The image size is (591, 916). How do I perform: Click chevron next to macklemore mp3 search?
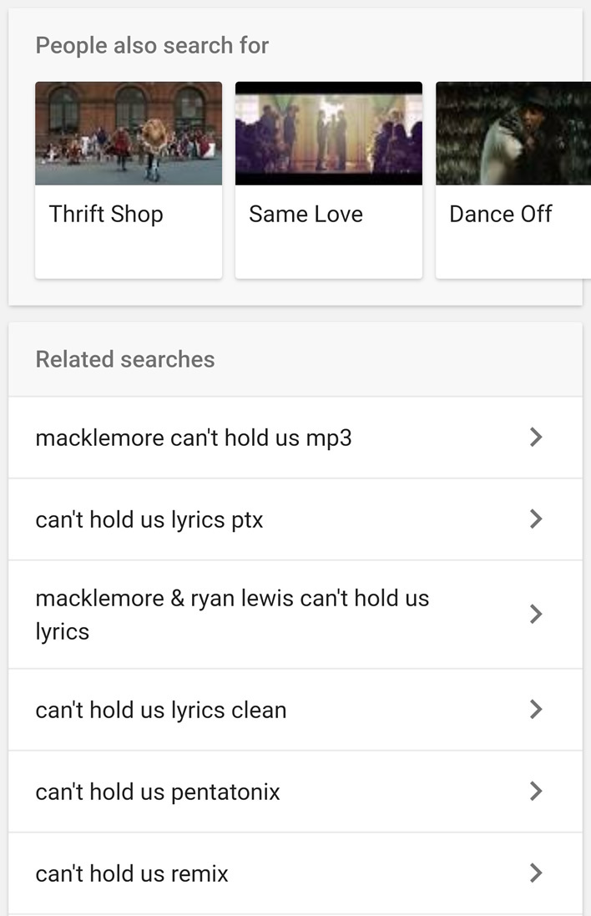[x=536, y=438]
